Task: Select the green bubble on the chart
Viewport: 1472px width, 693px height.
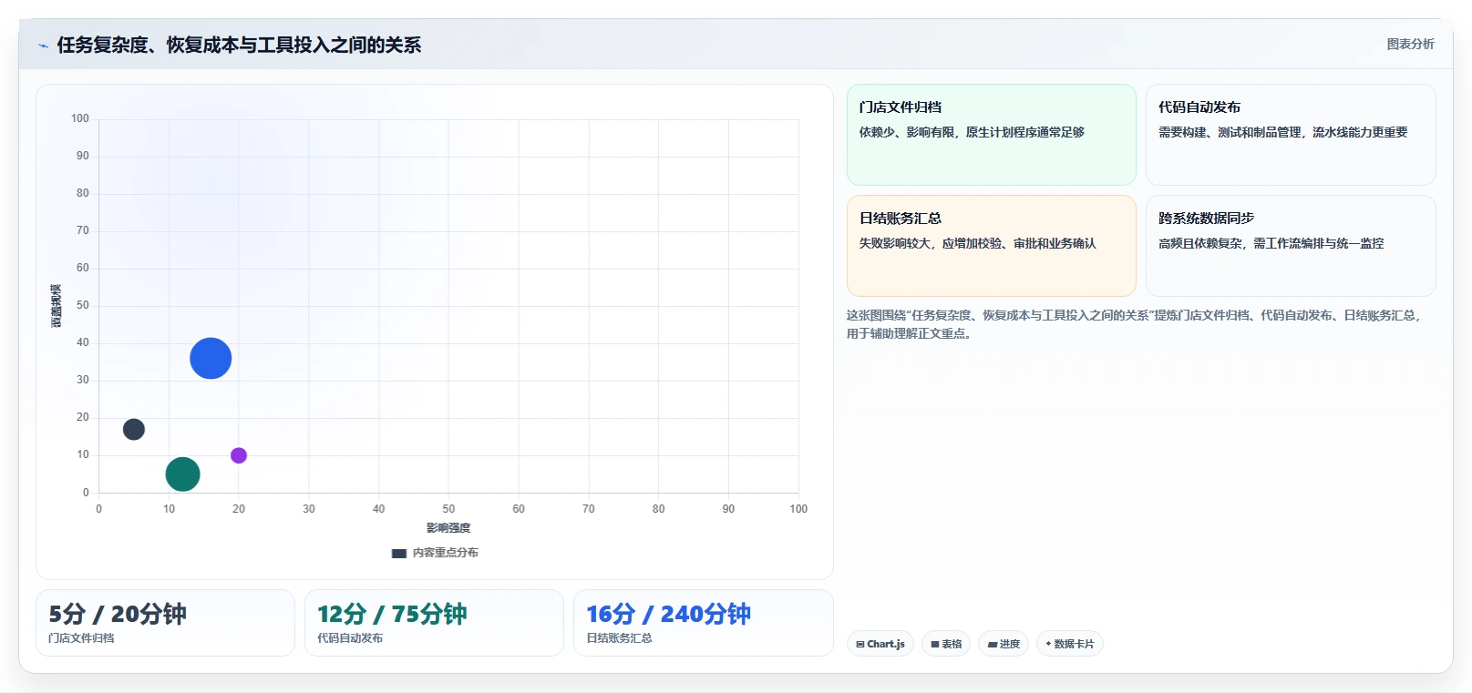Action: [x=182, y=474]
